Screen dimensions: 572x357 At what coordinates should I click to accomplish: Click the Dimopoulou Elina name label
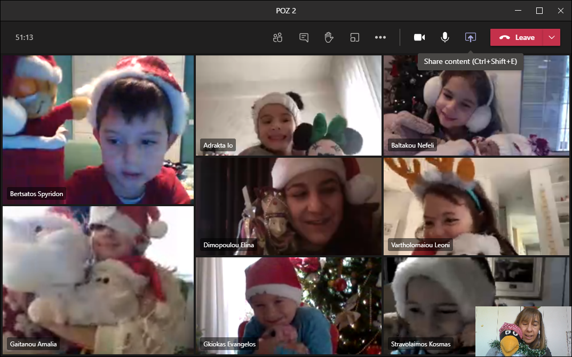point(228,245)
